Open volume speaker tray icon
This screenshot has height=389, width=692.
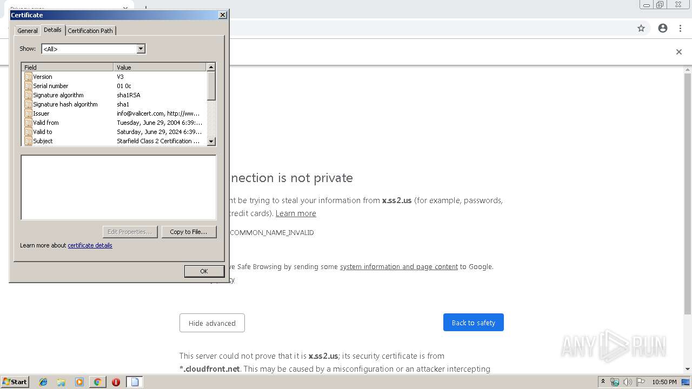coord(628,382)
